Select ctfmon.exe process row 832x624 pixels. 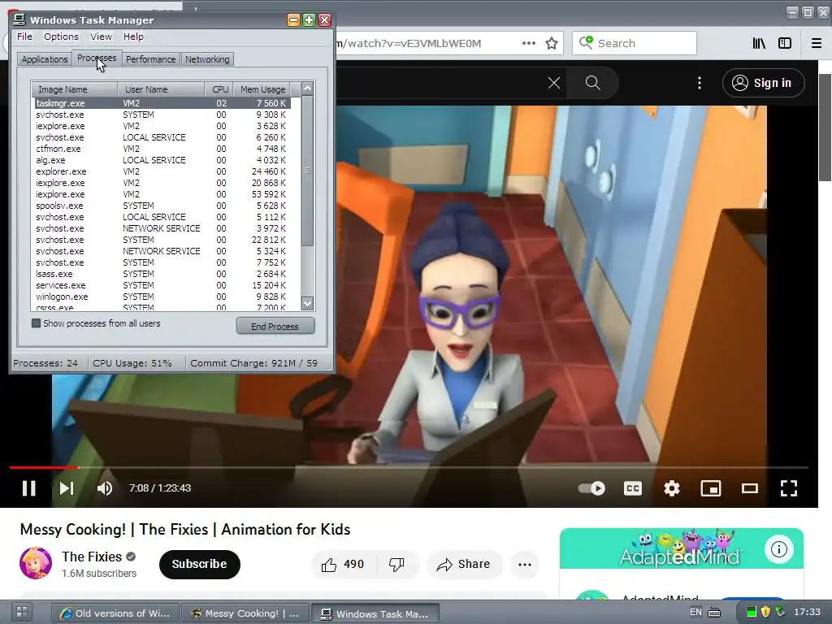[x=162, y=149]
